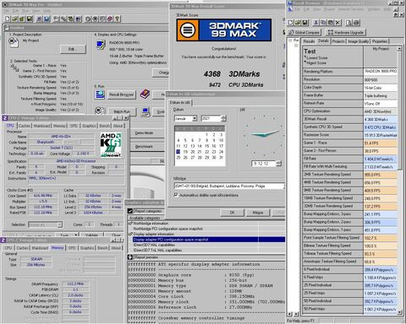Click Demo Mode button
Screen dimensions: 406x324
147,132
